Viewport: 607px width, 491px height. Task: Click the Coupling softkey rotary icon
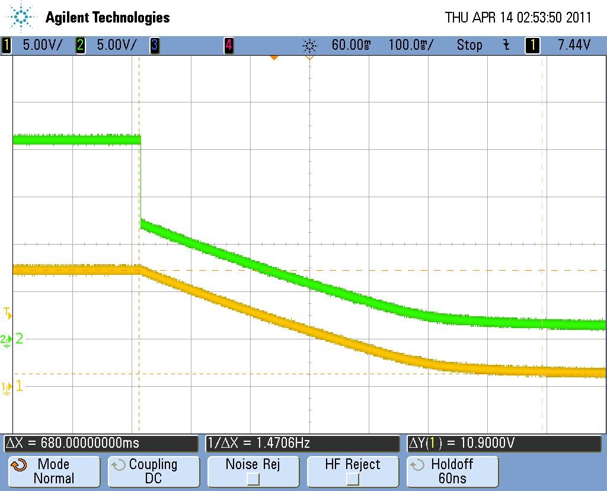coord(118,465)
